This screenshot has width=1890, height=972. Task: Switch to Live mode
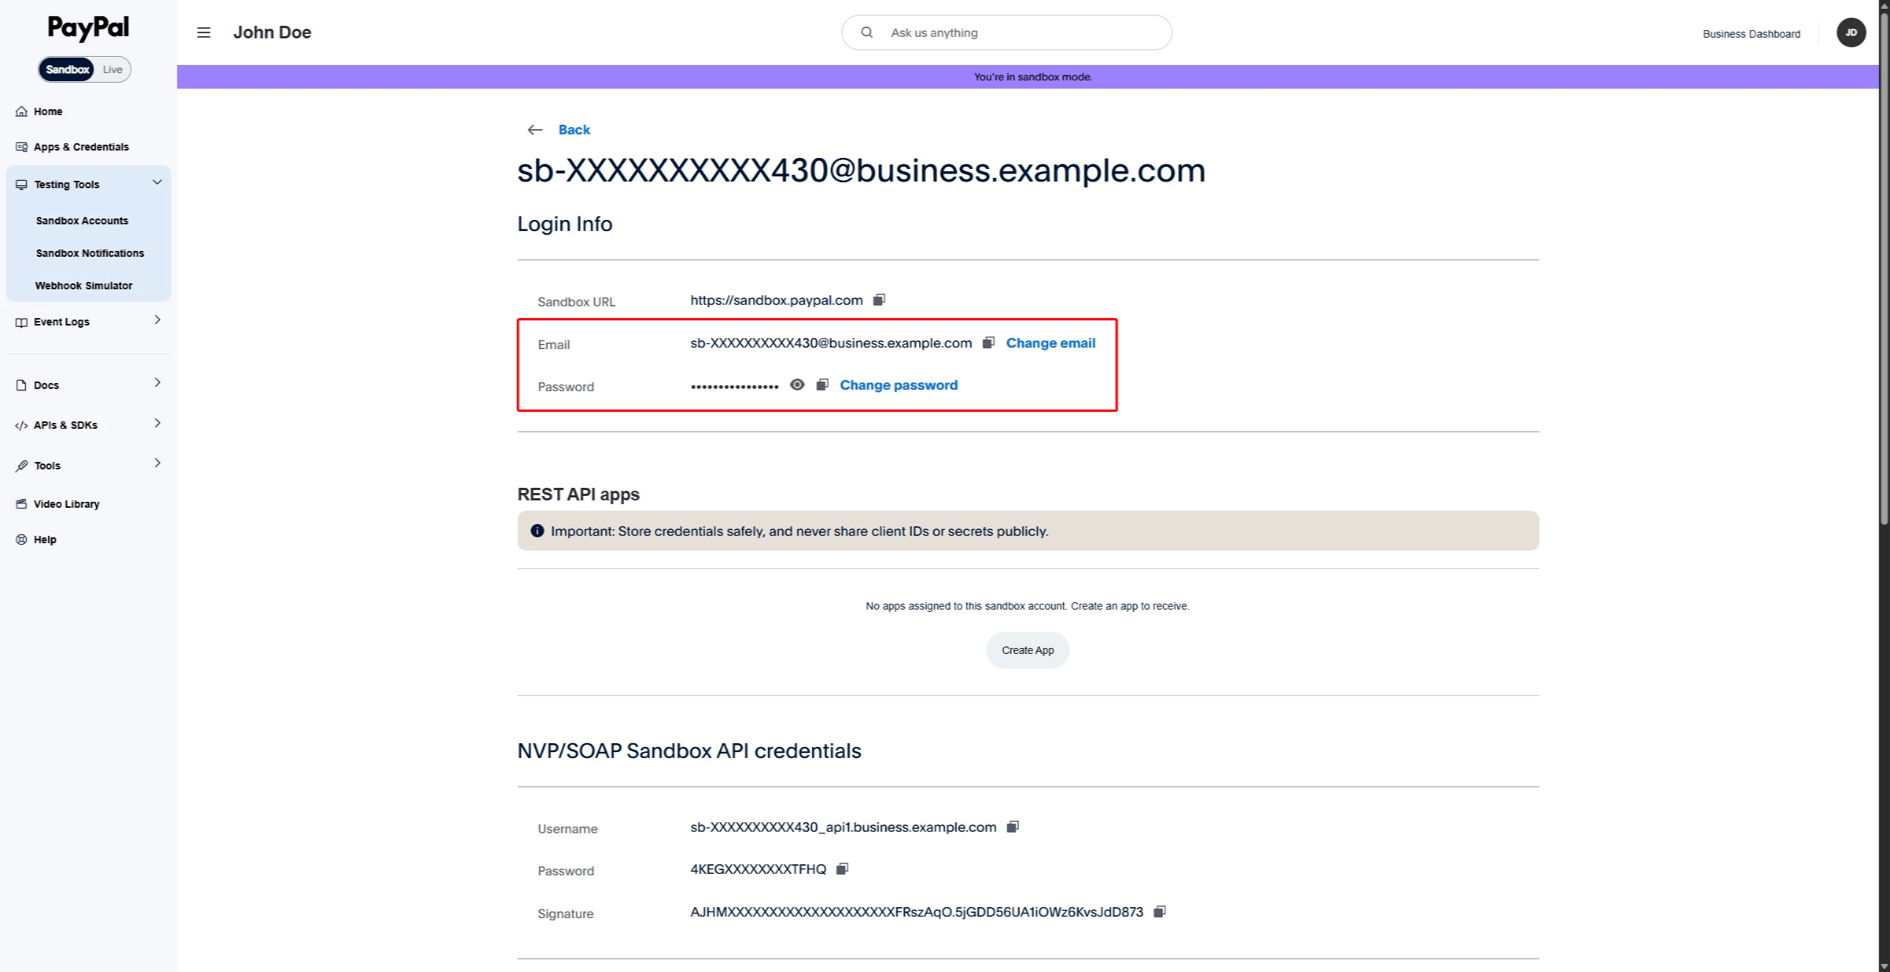(111, 69)
